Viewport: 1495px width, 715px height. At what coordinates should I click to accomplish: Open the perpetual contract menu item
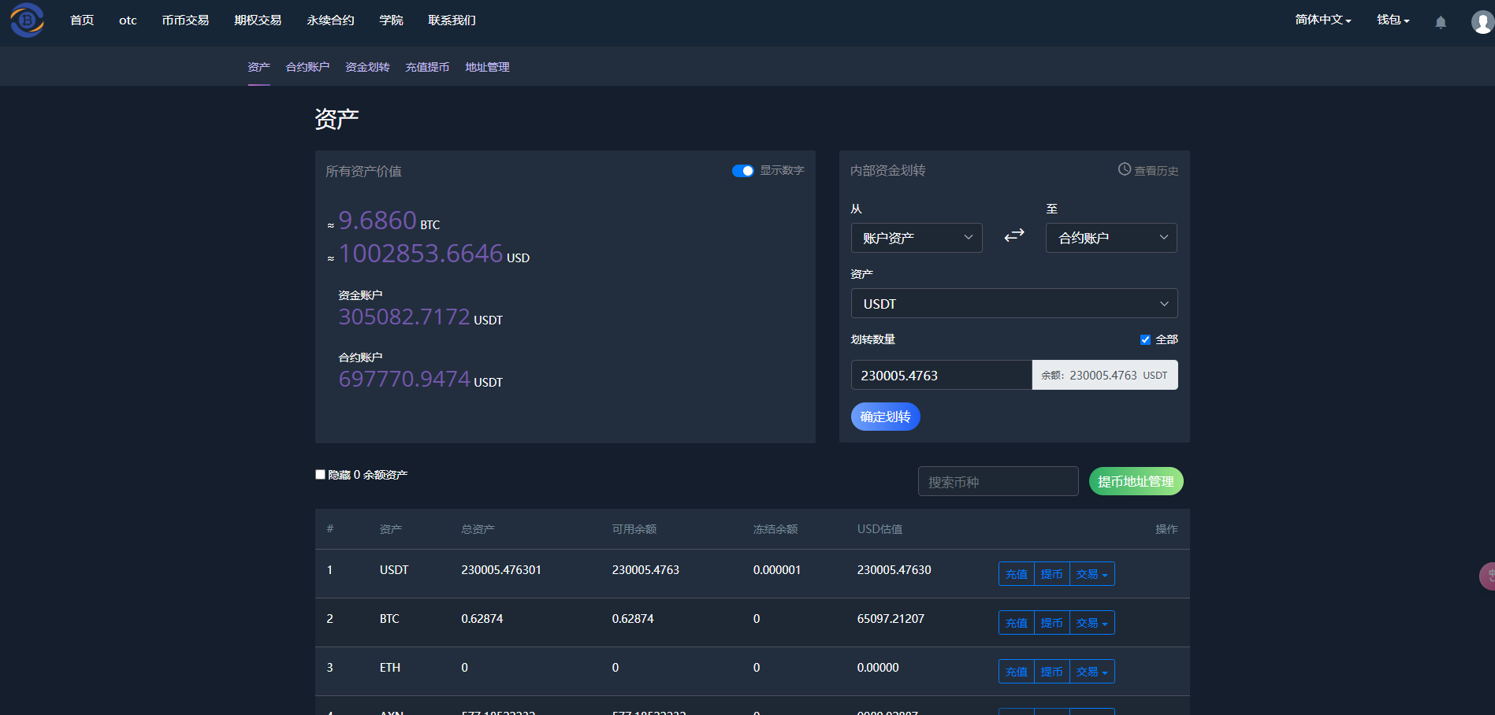click(x=330, y=20)
